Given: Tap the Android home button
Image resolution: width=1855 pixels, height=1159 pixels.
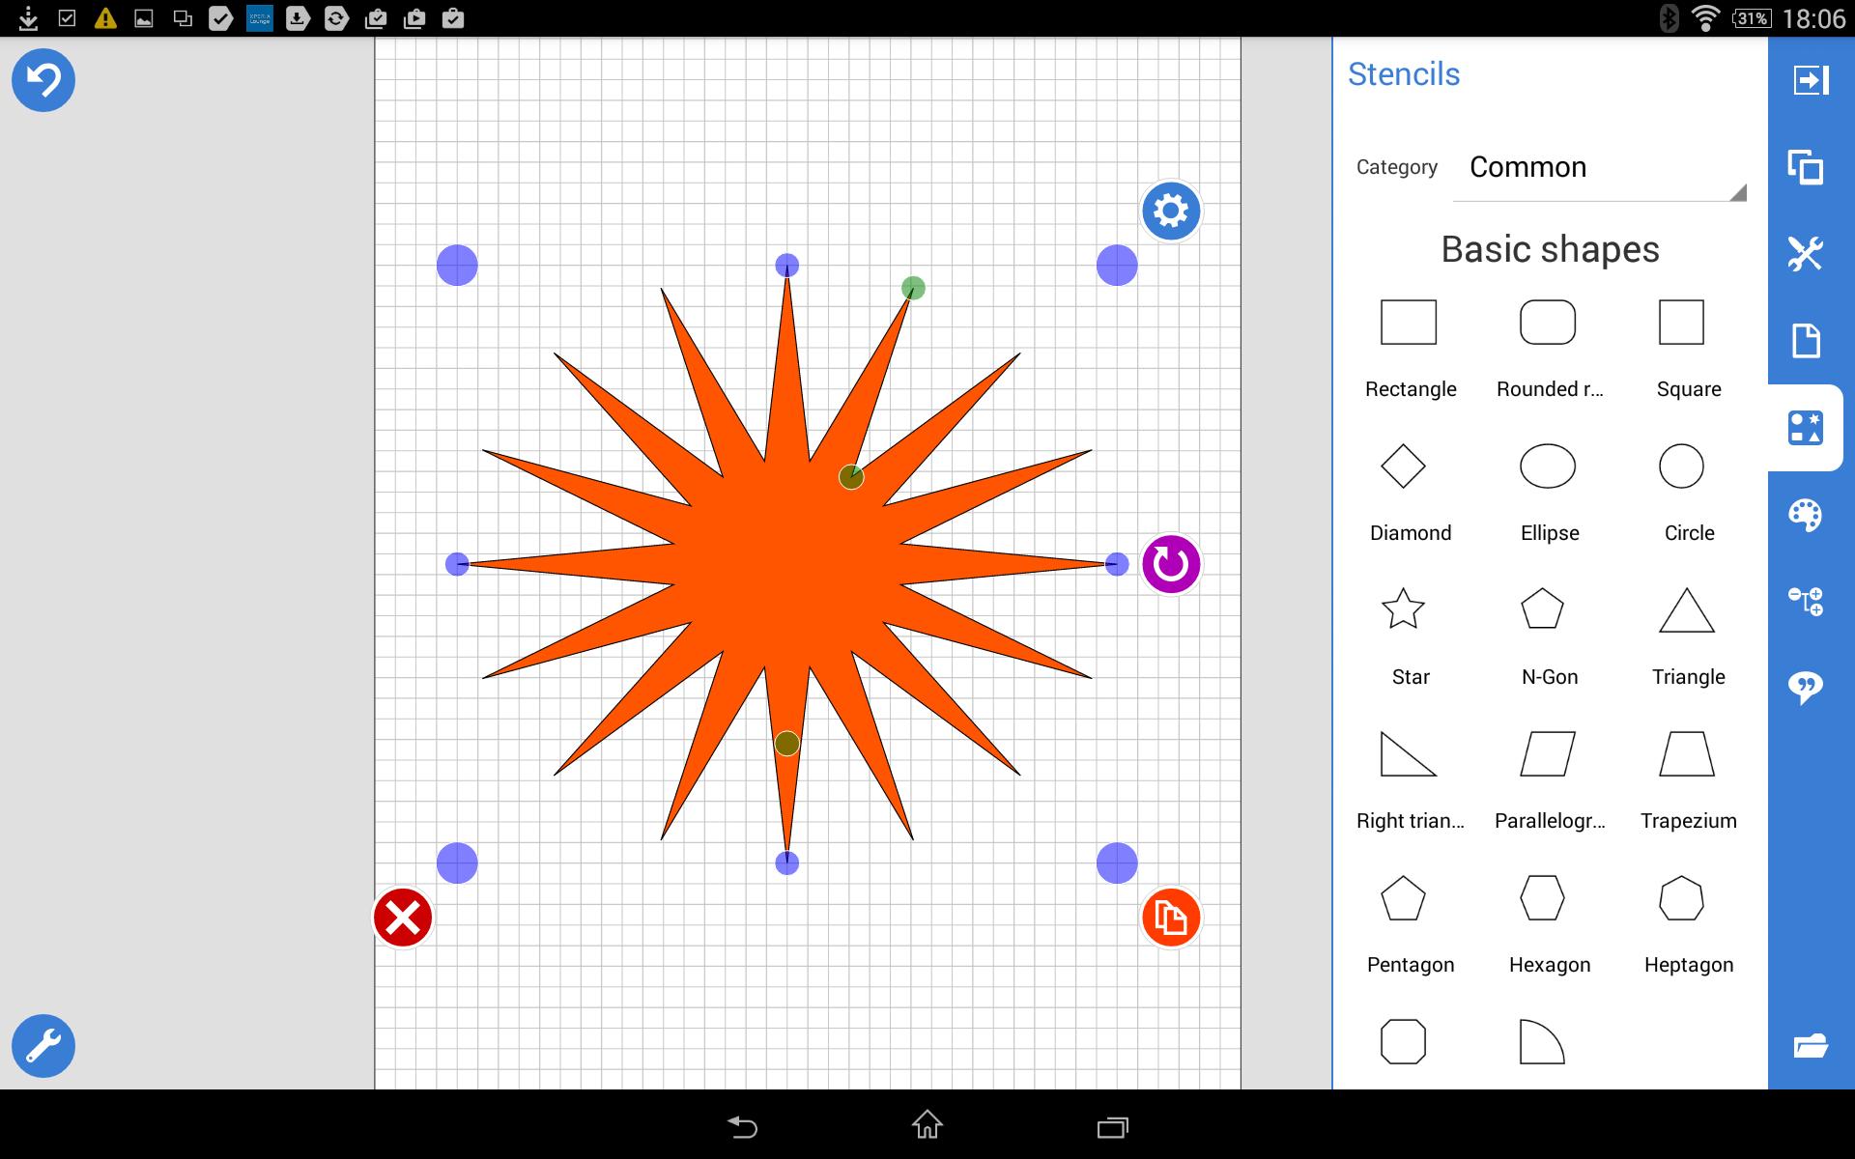Looking at the screenshot, I should point(927,1125).
